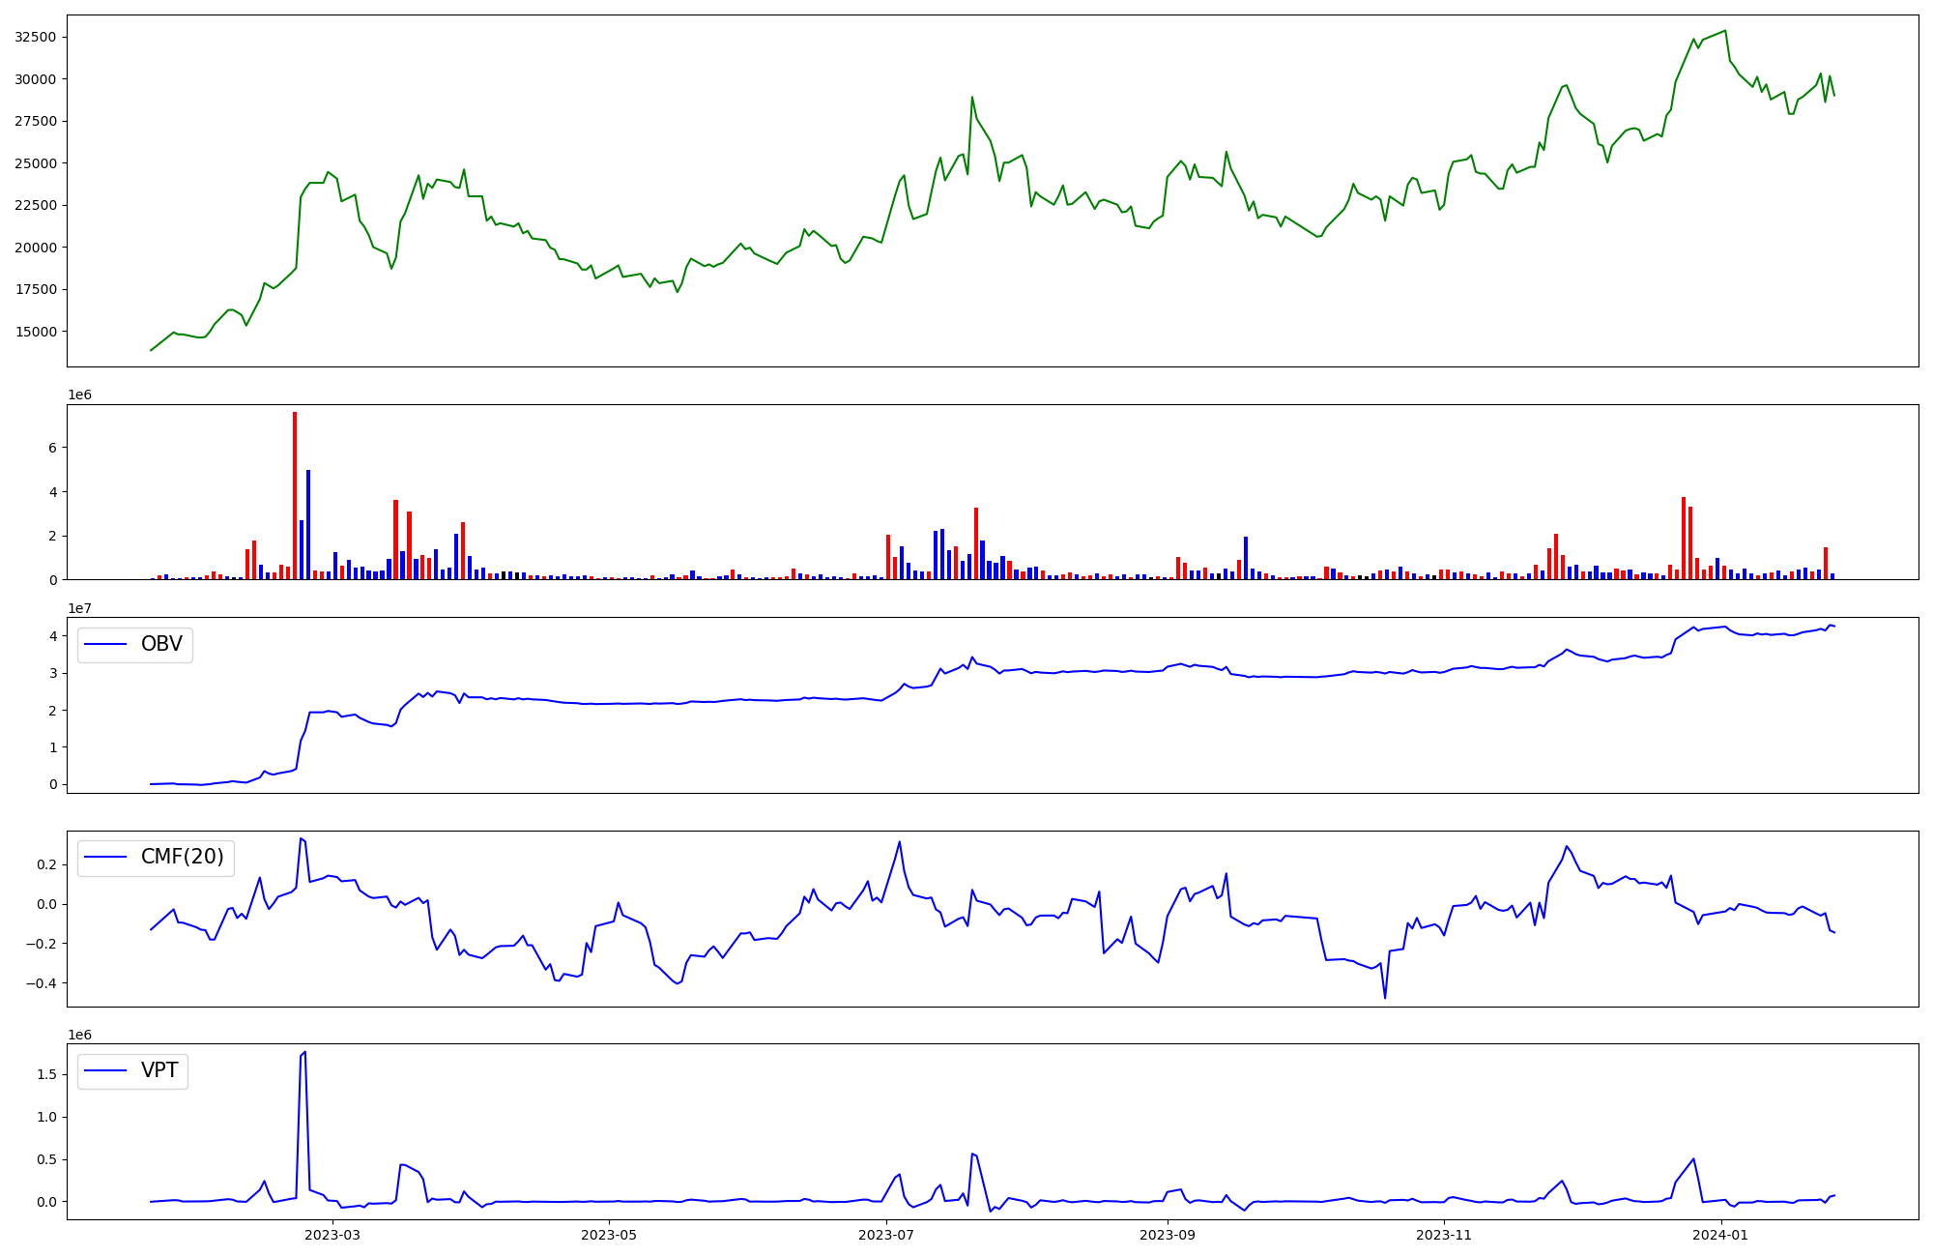The height and width of the screenshot is (1257, 1933).
Task: Click the lowest trough of the CMF line
Action: [1385, 998]
